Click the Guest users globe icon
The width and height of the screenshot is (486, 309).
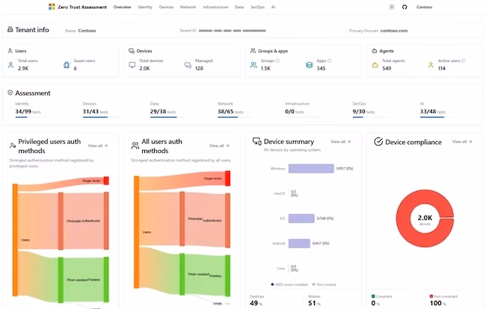click(x=67, y=65)
